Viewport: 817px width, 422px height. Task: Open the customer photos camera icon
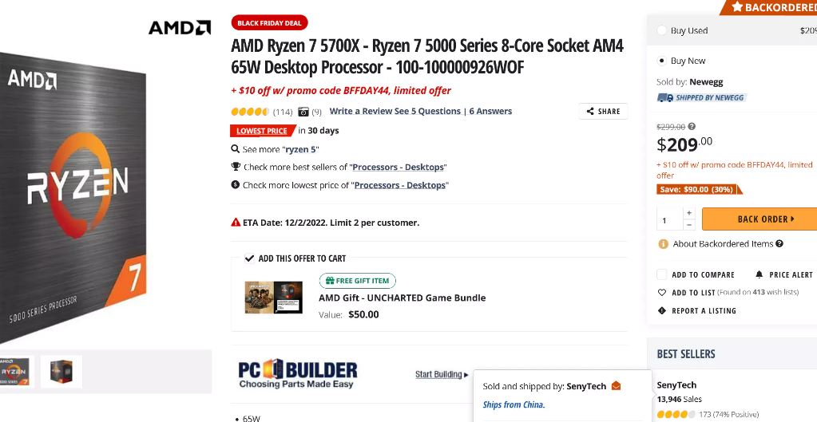click(303, 112)
